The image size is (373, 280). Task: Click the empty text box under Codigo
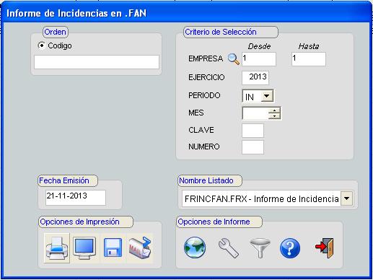pos(97,62)
